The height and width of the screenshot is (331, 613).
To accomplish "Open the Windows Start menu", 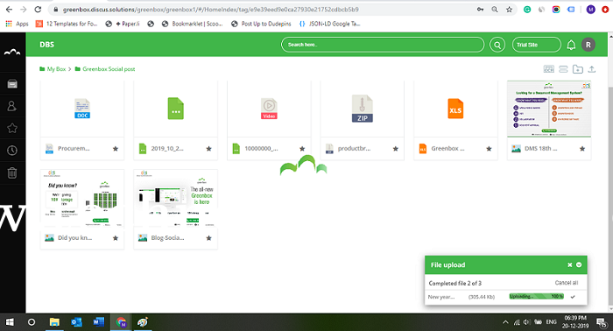I will click(10, 322).
